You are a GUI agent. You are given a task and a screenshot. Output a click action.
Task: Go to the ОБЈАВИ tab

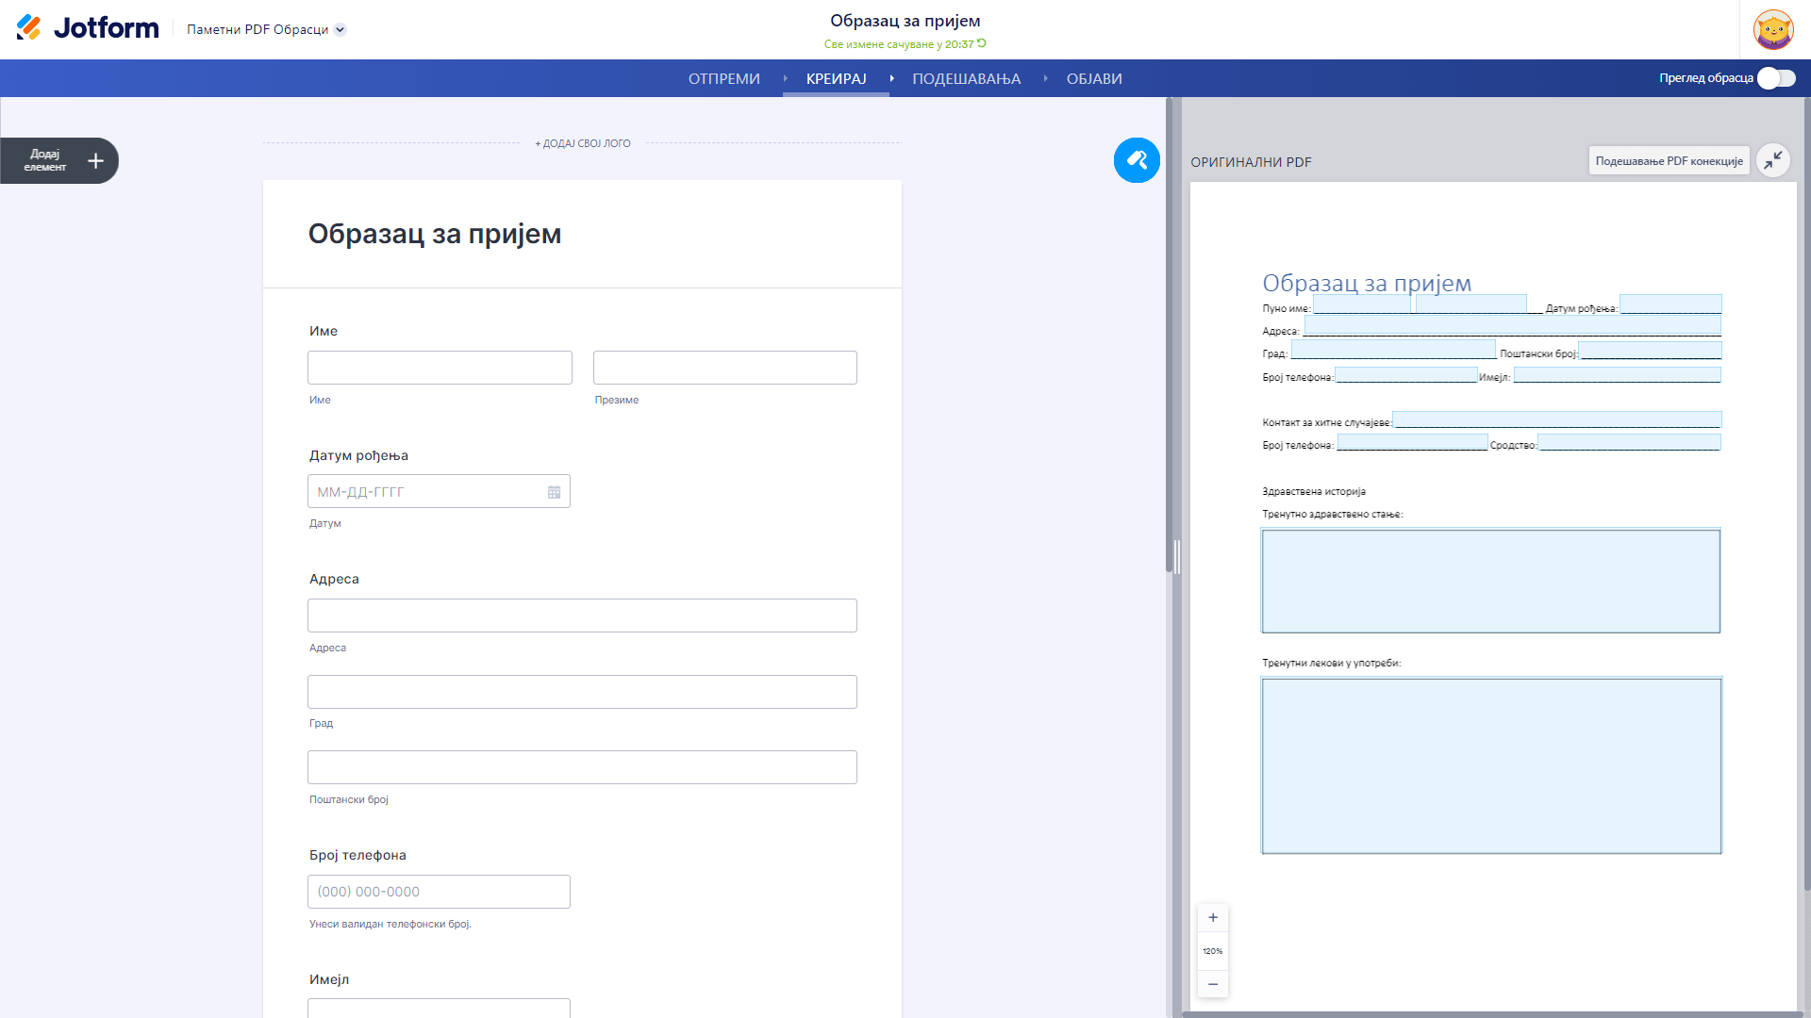[1094, 79]
